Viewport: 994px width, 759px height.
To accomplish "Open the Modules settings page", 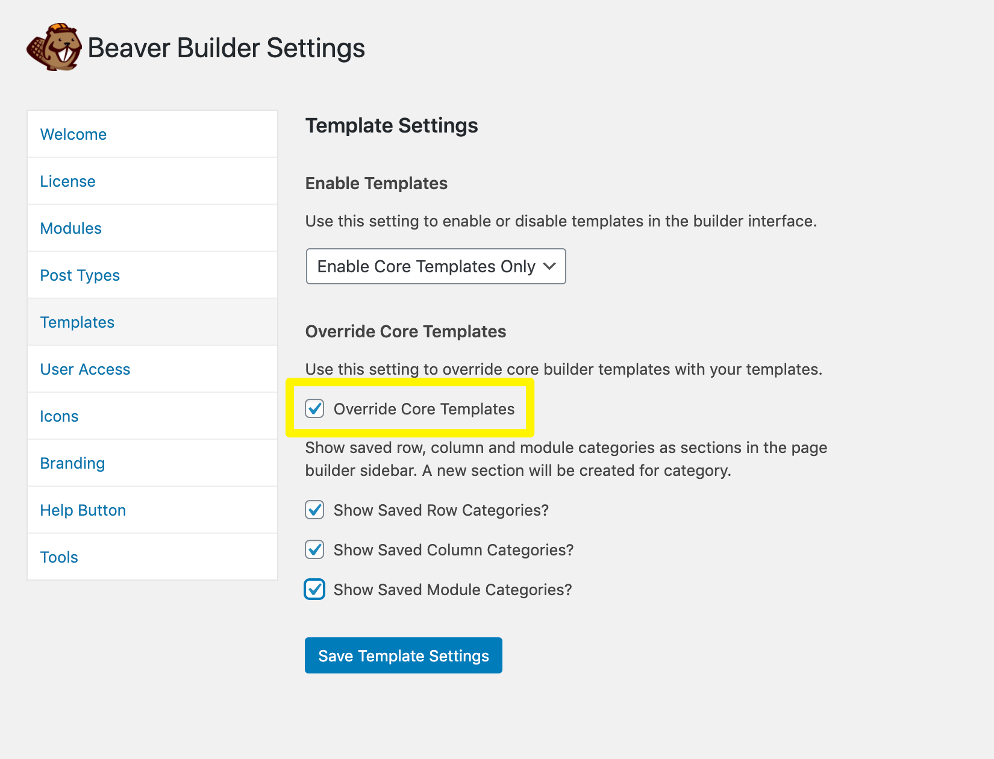I will [70, 228].
